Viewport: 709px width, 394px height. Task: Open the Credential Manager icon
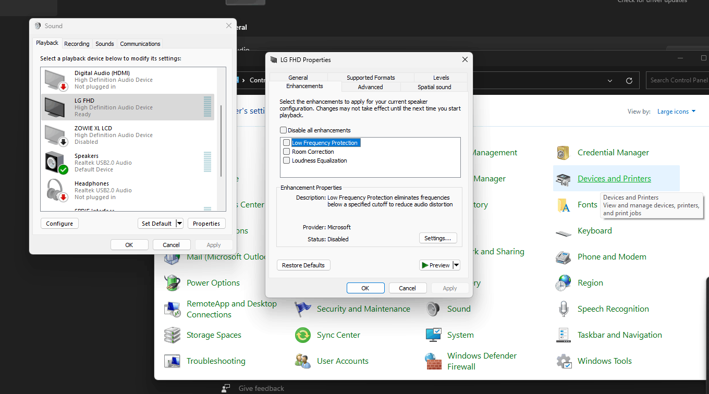(563, 153)
